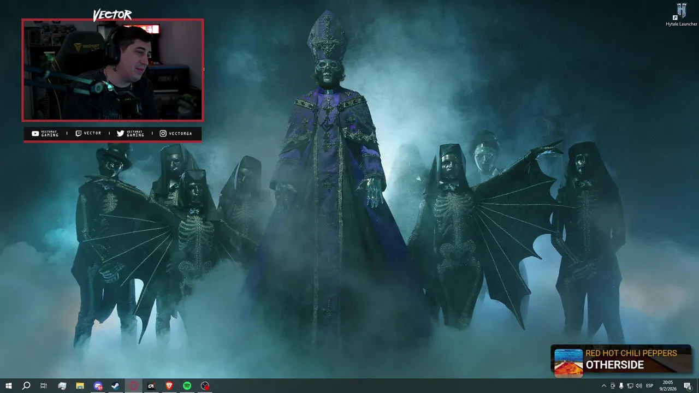Open the ESP input language selector

click(x=649, y=386)
